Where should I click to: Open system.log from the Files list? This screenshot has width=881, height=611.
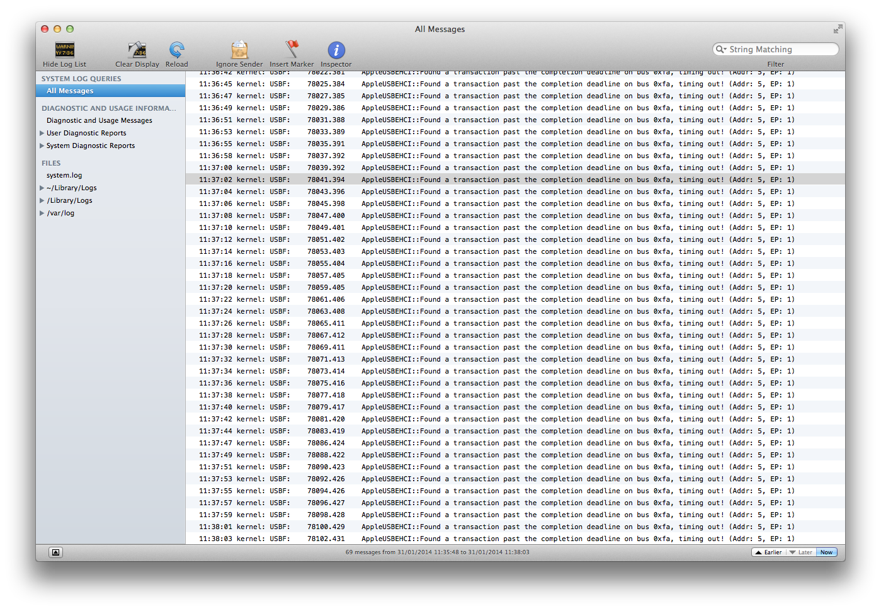(x=64, y=175)
